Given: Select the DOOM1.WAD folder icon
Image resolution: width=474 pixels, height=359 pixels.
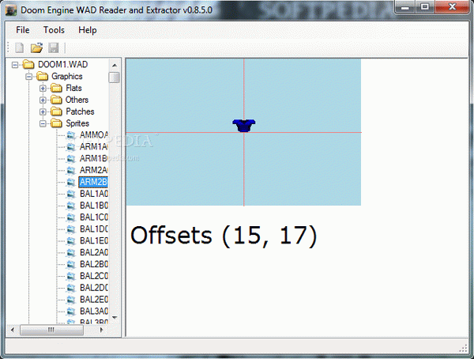Looking at the screenshot, I should coord(28,65).
